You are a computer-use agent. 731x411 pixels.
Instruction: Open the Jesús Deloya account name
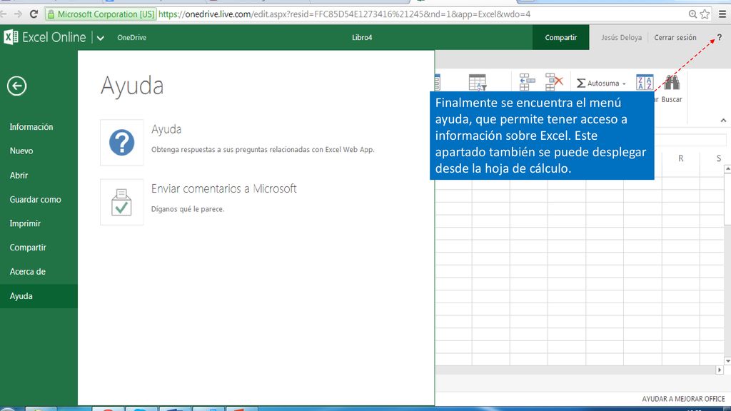(621, 37)
